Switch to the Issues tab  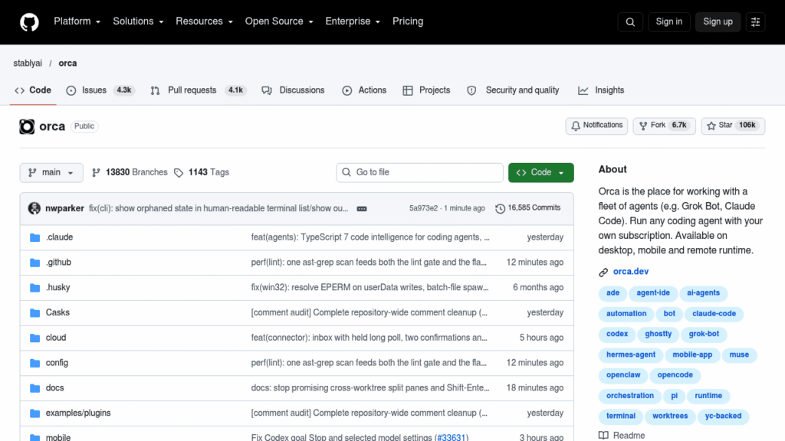pos(100,90)
